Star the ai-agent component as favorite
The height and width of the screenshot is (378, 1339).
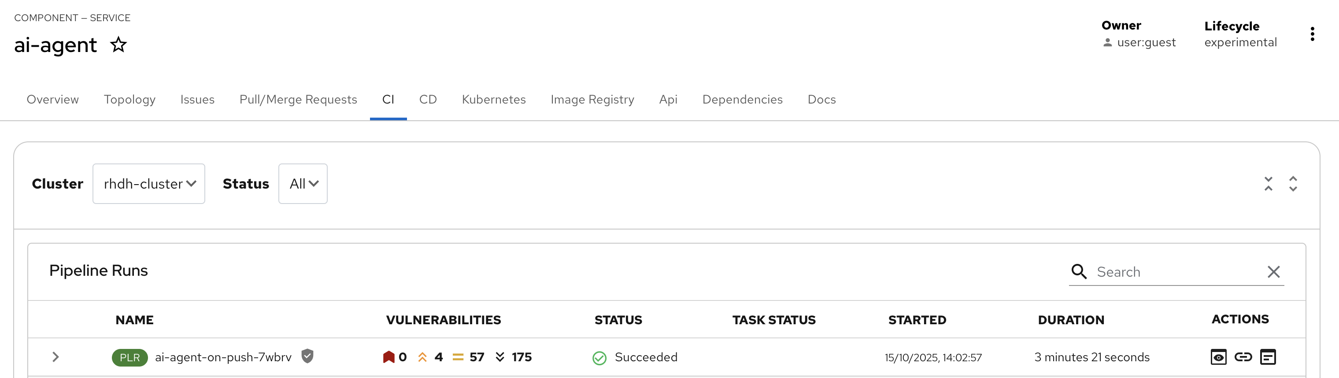pyautogui.click(x=118, y=44)
